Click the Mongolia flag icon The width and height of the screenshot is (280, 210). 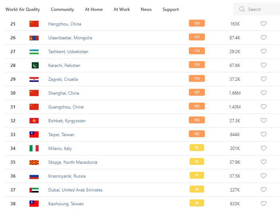click(34, 38)
